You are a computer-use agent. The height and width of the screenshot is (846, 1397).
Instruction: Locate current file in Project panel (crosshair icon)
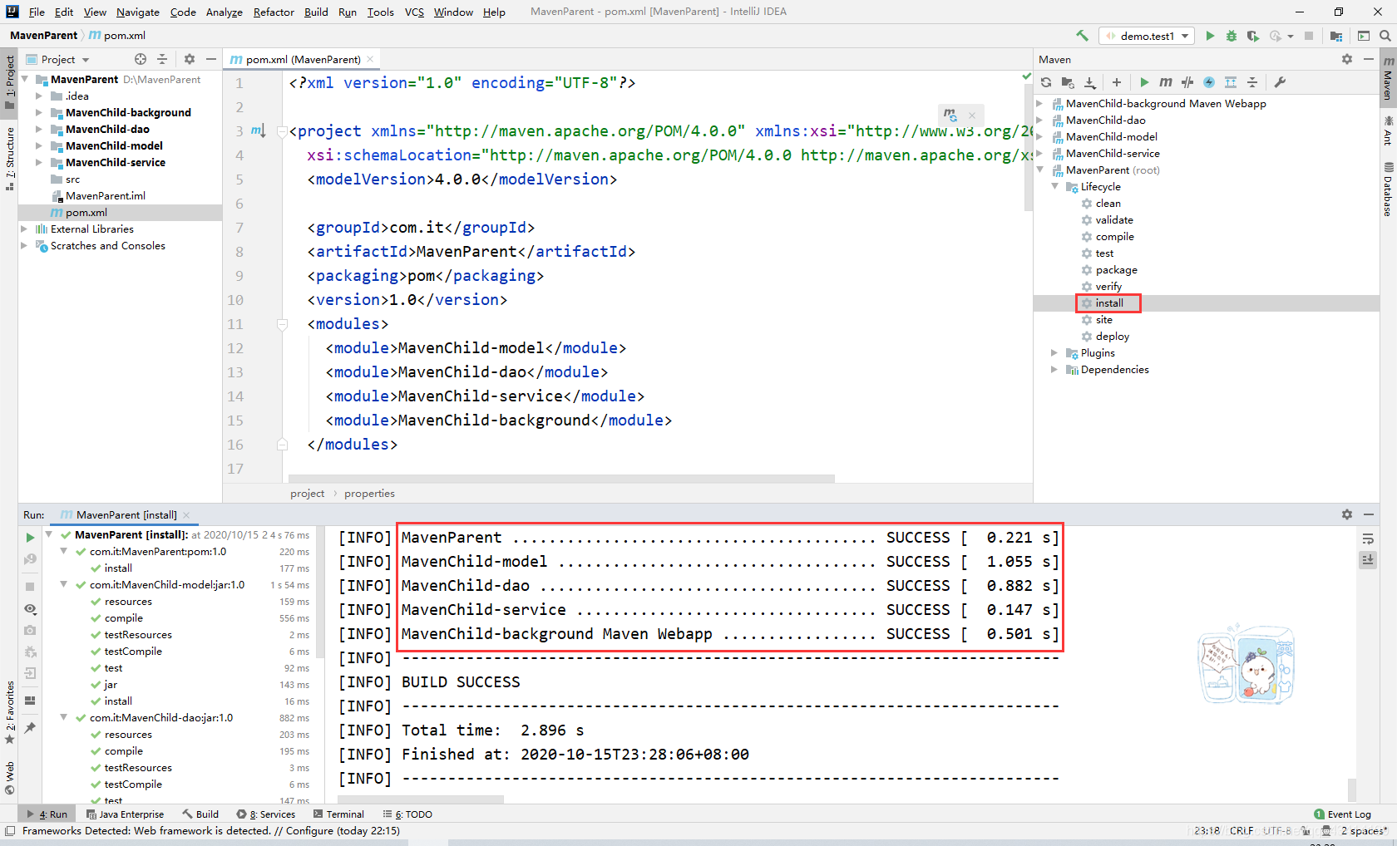coord(141,59)
